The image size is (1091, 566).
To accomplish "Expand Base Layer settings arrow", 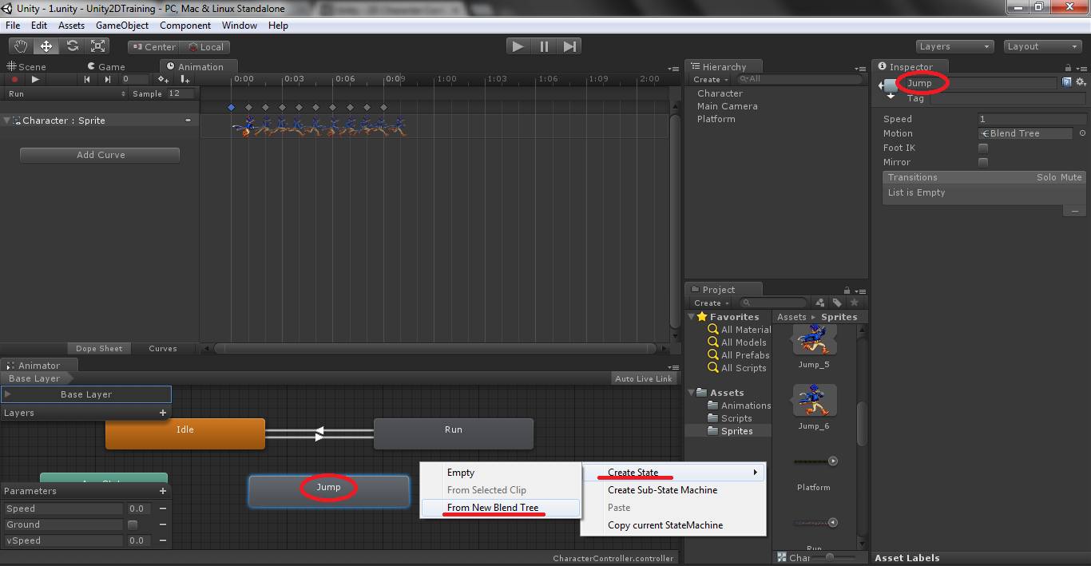I will (8, 394).
